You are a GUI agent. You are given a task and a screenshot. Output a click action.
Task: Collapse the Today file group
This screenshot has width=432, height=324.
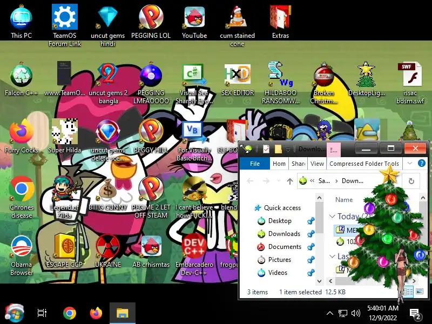coord(332,217)
